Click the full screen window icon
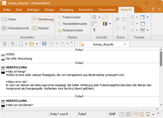Image resolution: width=163 pixels, height=118 pixels. [143, 24]
